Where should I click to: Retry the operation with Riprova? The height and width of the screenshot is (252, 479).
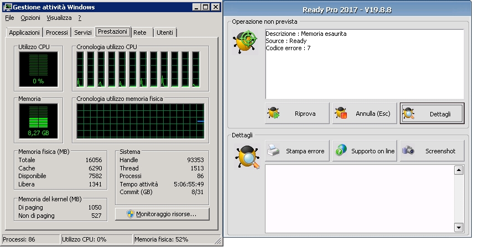(297, 114)
